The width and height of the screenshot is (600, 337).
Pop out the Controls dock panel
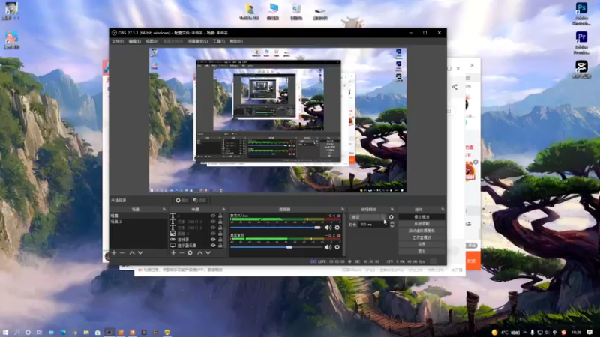[x=442, y=210]
